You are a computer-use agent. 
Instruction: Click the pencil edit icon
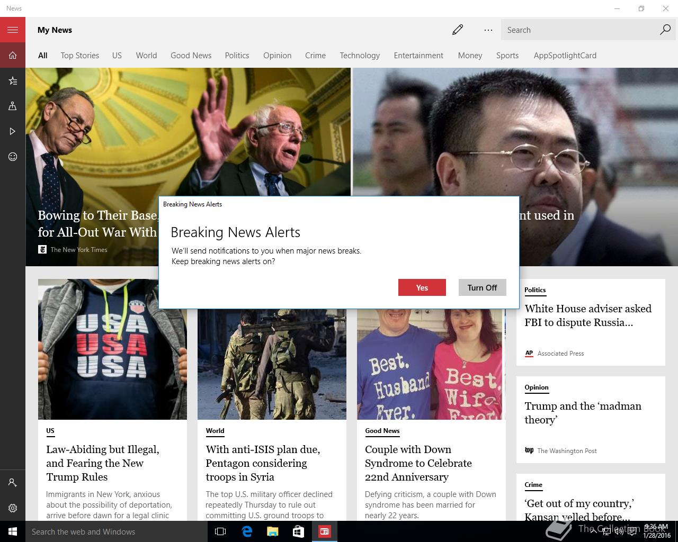pos(458,30)
